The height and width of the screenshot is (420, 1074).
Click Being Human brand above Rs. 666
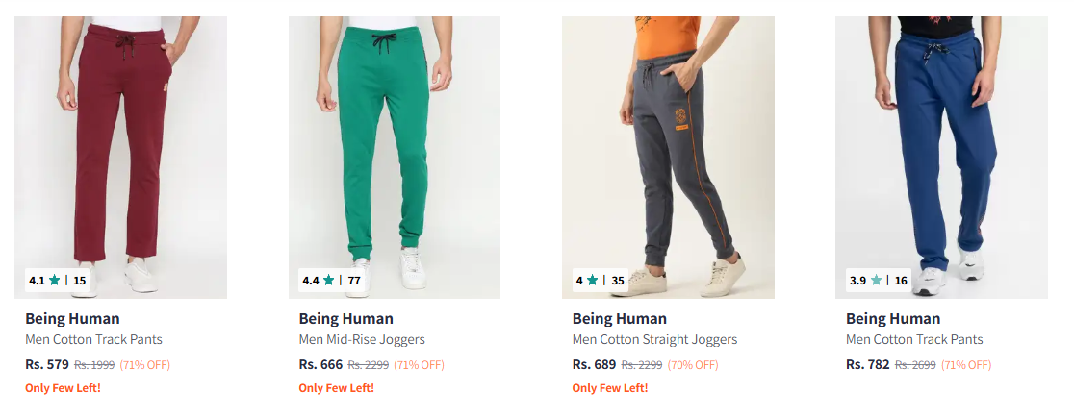click(345, 319)
